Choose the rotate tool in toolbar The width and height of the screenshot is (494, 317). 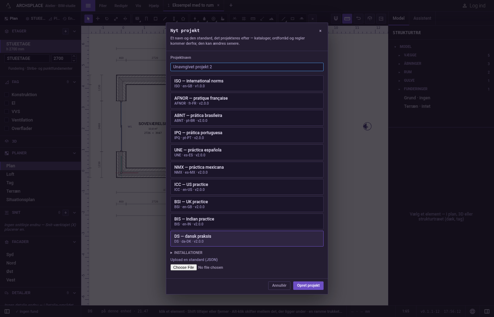[107, 19]
